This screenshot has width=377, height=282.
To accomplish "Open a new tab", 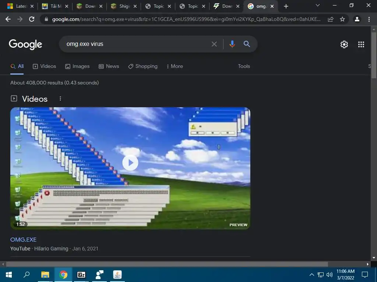I will point(286,6).
